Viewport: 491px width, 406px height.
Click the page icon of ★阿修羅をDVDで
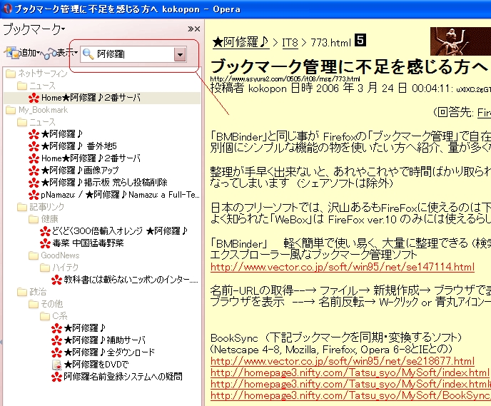click(x=56, y=365)
